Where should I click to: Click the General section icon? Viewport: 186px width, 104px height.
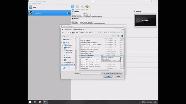(73, 11)
